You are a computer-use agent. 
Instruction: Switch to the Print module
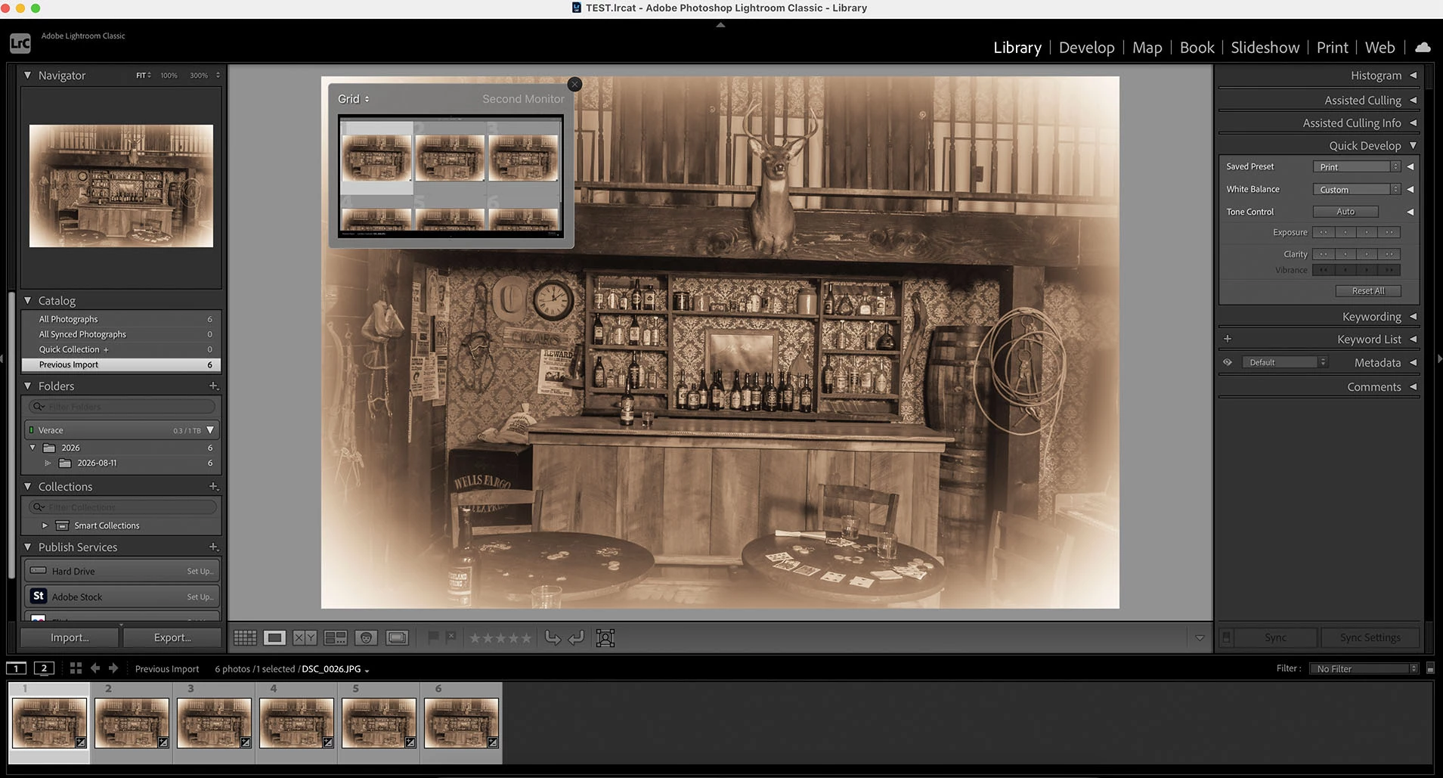pos(1332,48)
